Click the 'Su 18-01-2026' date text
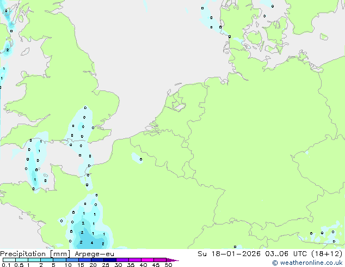Image resolution: width=345 pixels, height=267 pixels. (x=229, y=253)
